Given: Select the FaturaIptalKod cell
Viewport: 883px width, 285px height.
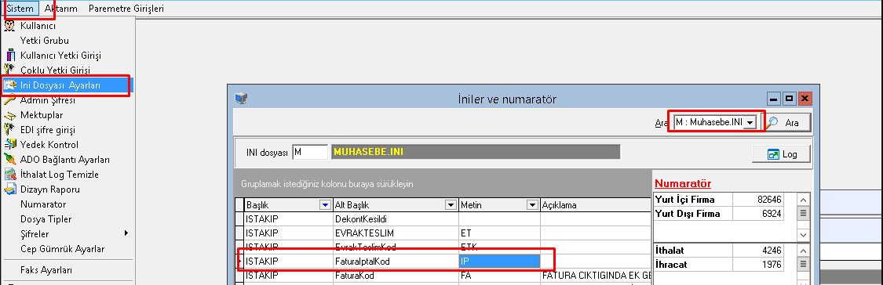Looking at the screenshot, I should point(396,262).
